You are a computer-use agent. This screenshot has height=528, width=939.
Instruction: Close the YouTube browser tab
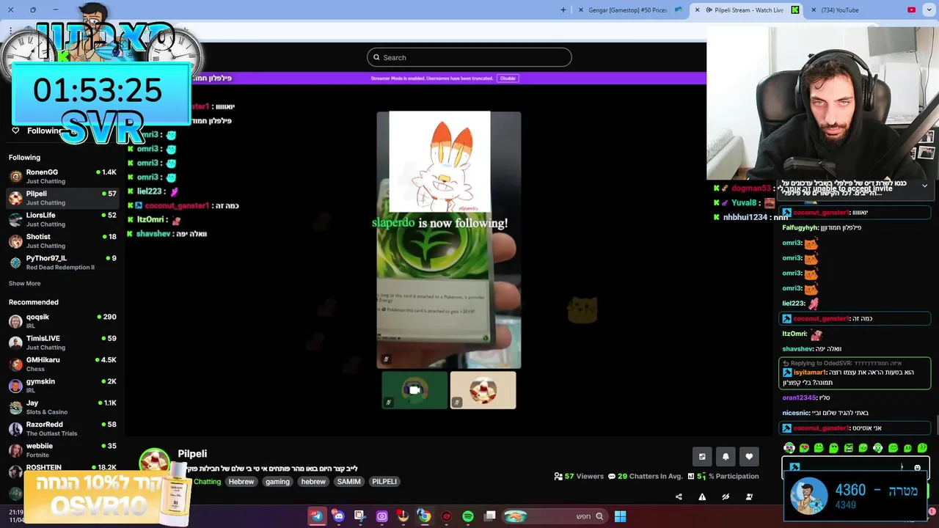(814, 10)
